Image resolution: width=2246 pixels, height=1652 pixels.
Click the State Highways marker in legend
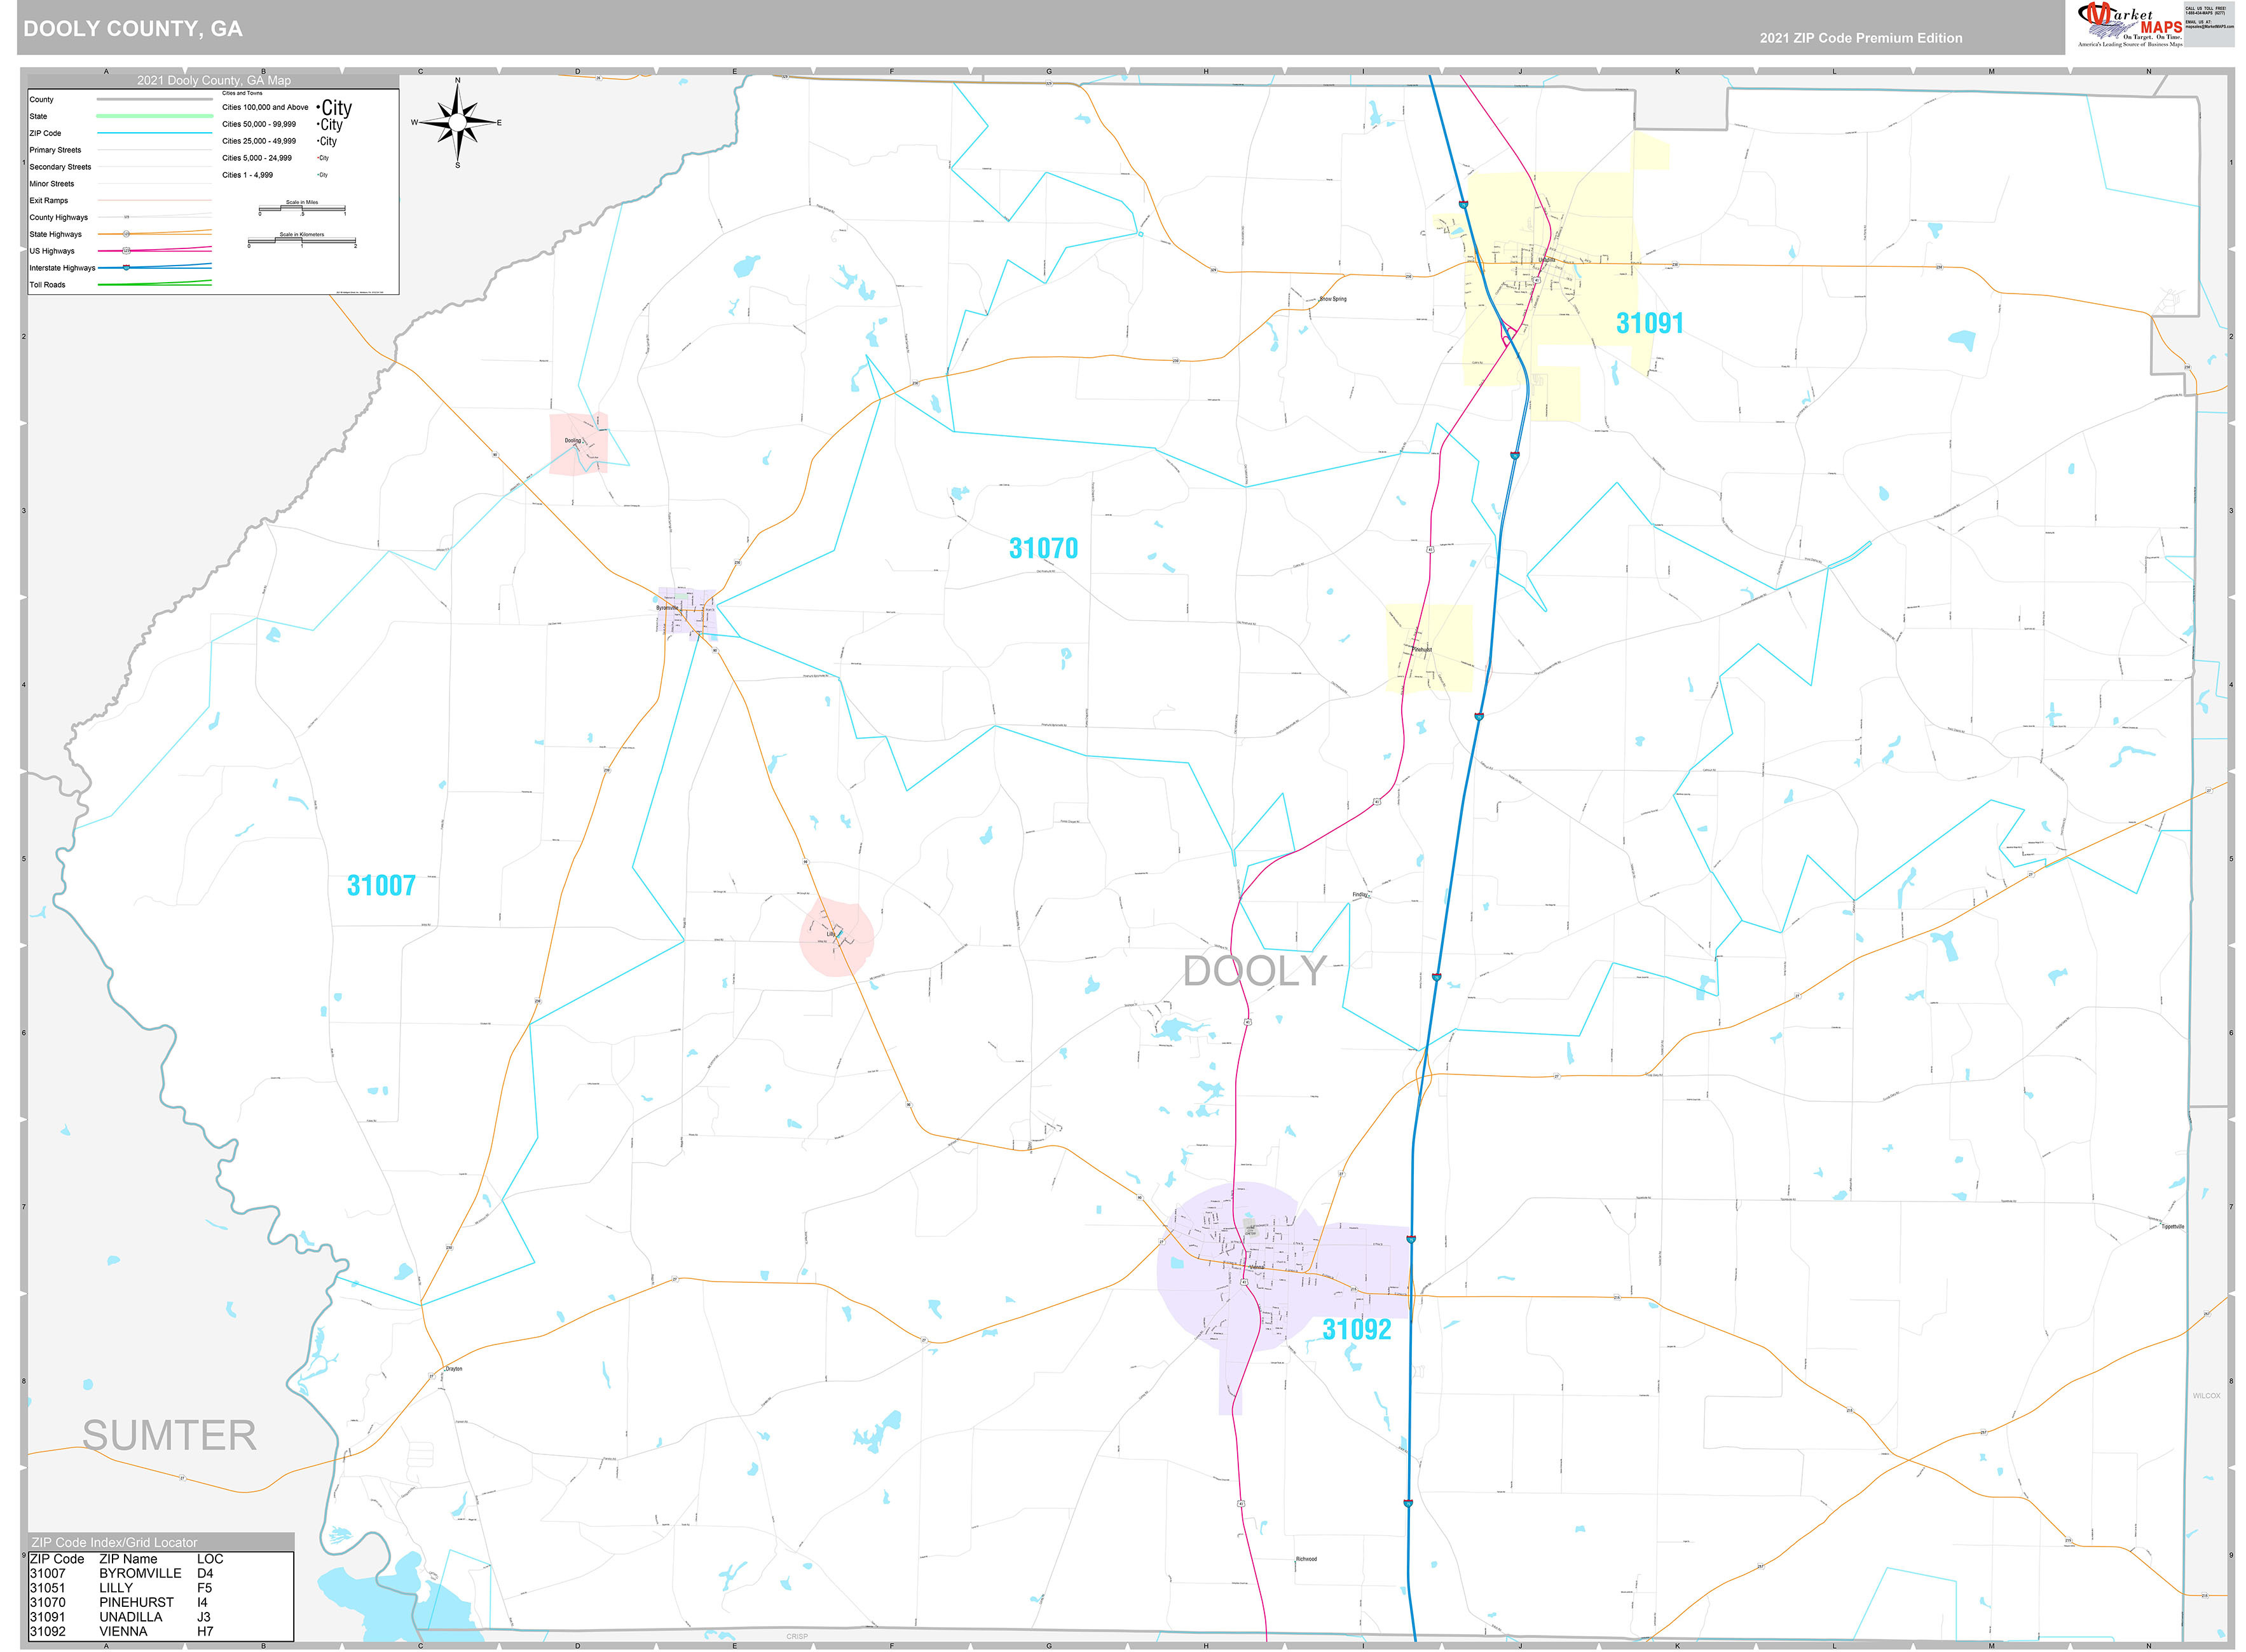126,234
